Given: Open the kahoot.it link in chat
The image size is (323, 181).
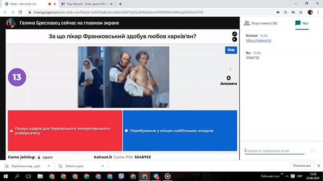Looking at the screenshot, I should tap(258, 41).
